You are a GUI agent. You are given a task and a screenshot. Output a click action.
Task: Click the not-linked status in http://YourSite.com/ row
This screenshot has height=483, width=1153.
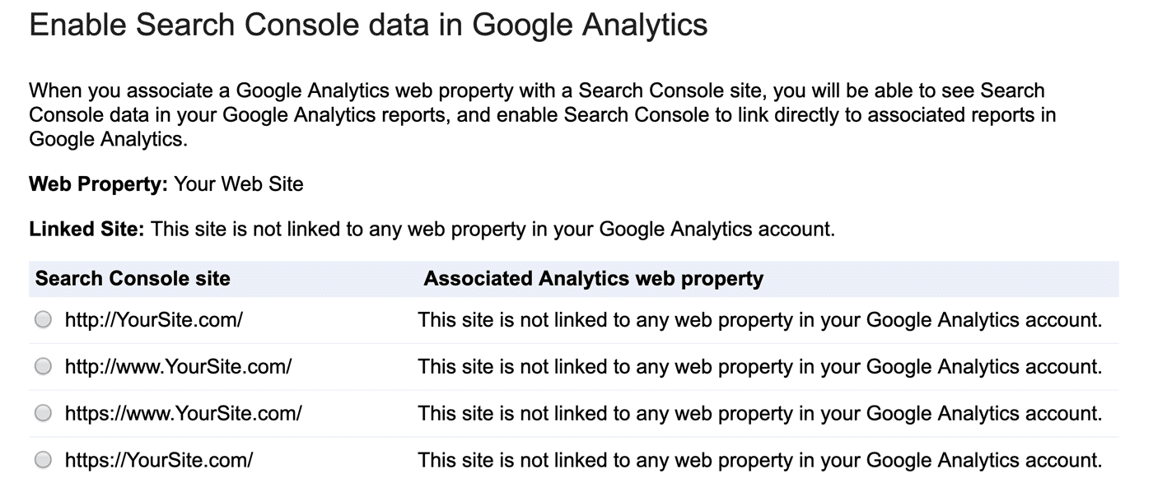click(759, 320)
